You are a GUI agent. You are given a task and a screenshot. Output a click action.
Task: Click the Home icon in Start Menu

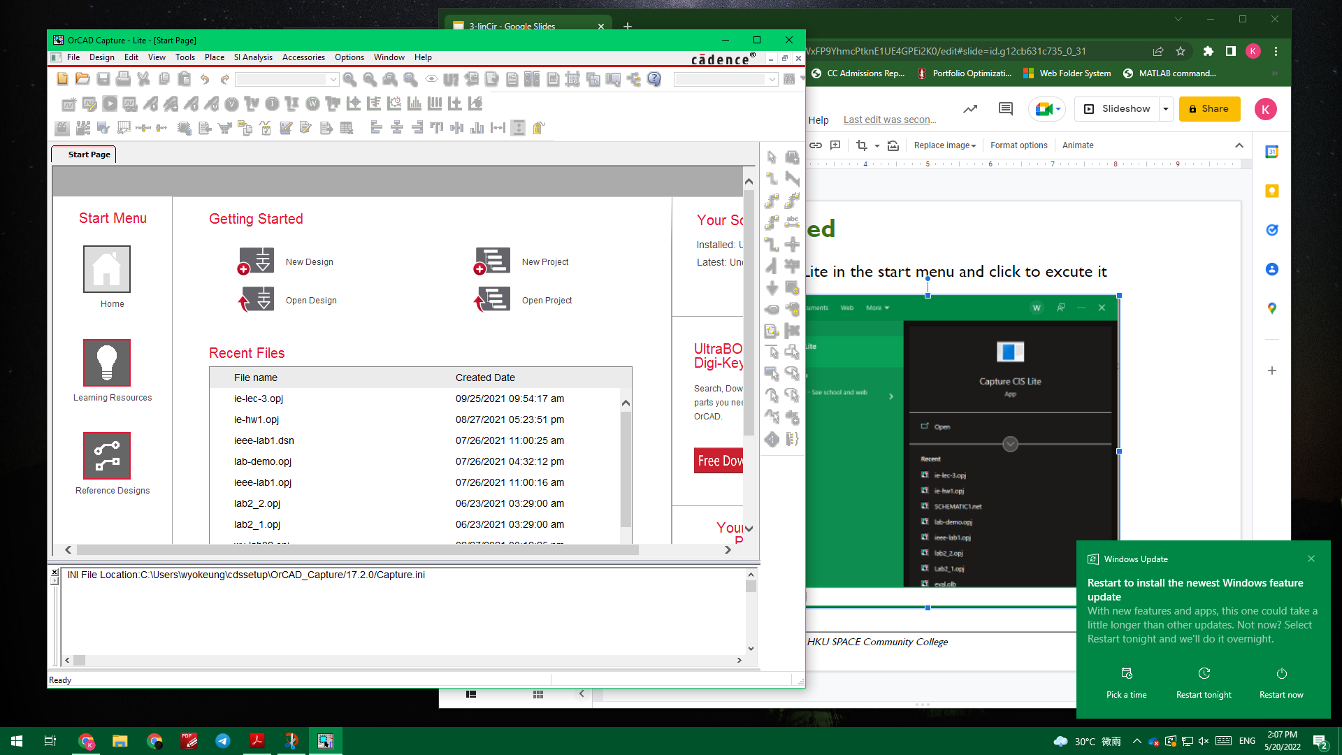[107, 268]
